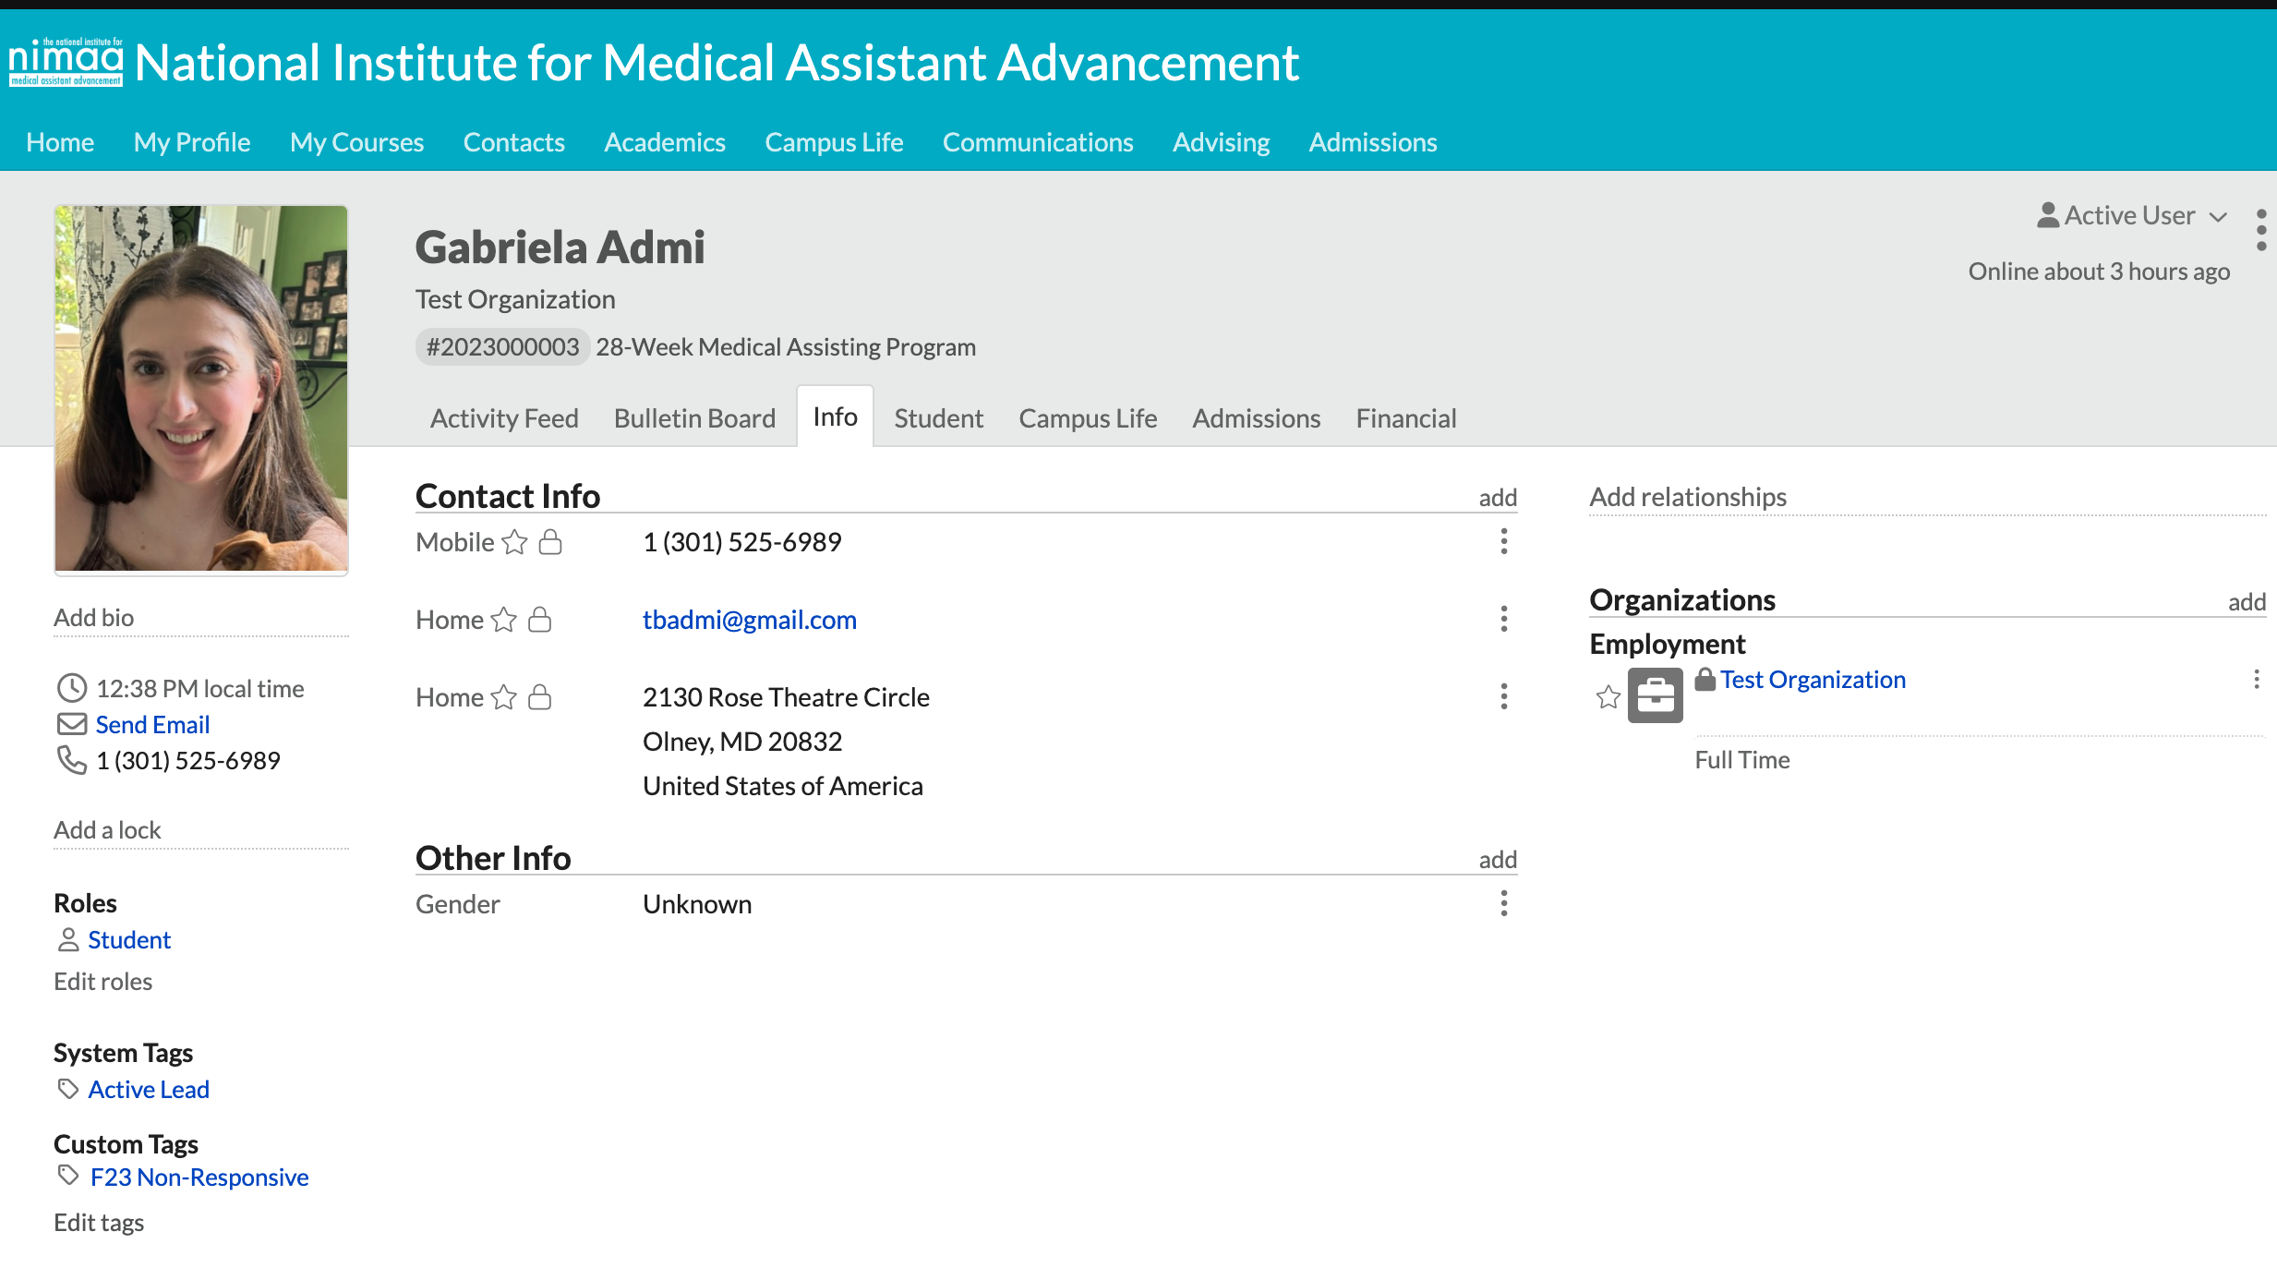
Task: Open profile options vertical ellipsis at top right
Action: 2260,230
